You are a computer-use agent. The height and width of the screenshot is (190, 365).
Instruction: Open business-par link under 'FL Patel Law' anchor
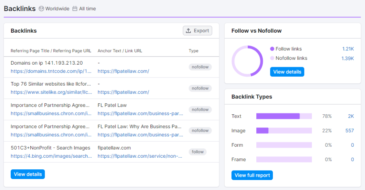point(140,113)
